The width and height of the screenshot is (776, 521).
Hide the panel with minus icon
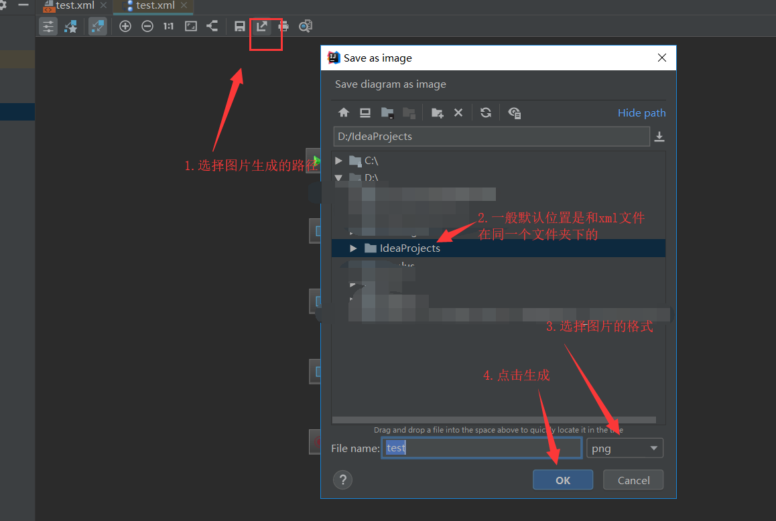click(23, 5)
